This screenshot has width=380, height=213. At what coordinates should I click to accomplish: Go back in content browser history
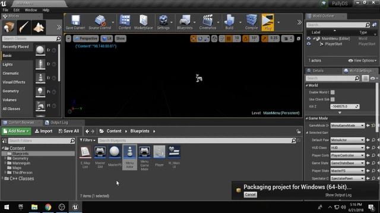tap(87, 131)
